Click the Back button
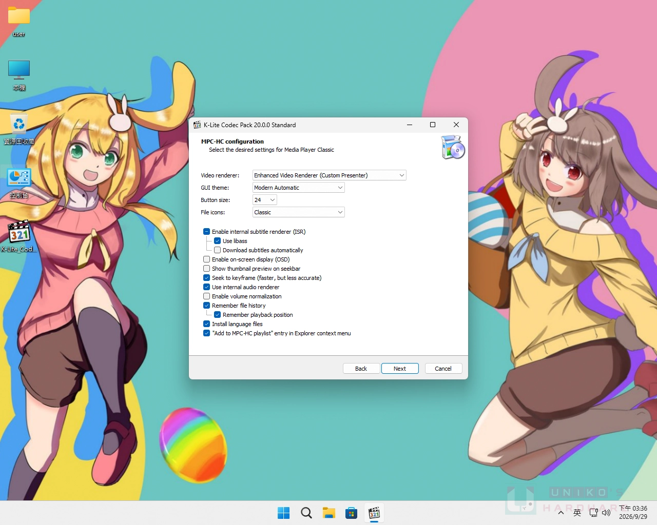The image size is (657, 525). click(x=361, y=369)
